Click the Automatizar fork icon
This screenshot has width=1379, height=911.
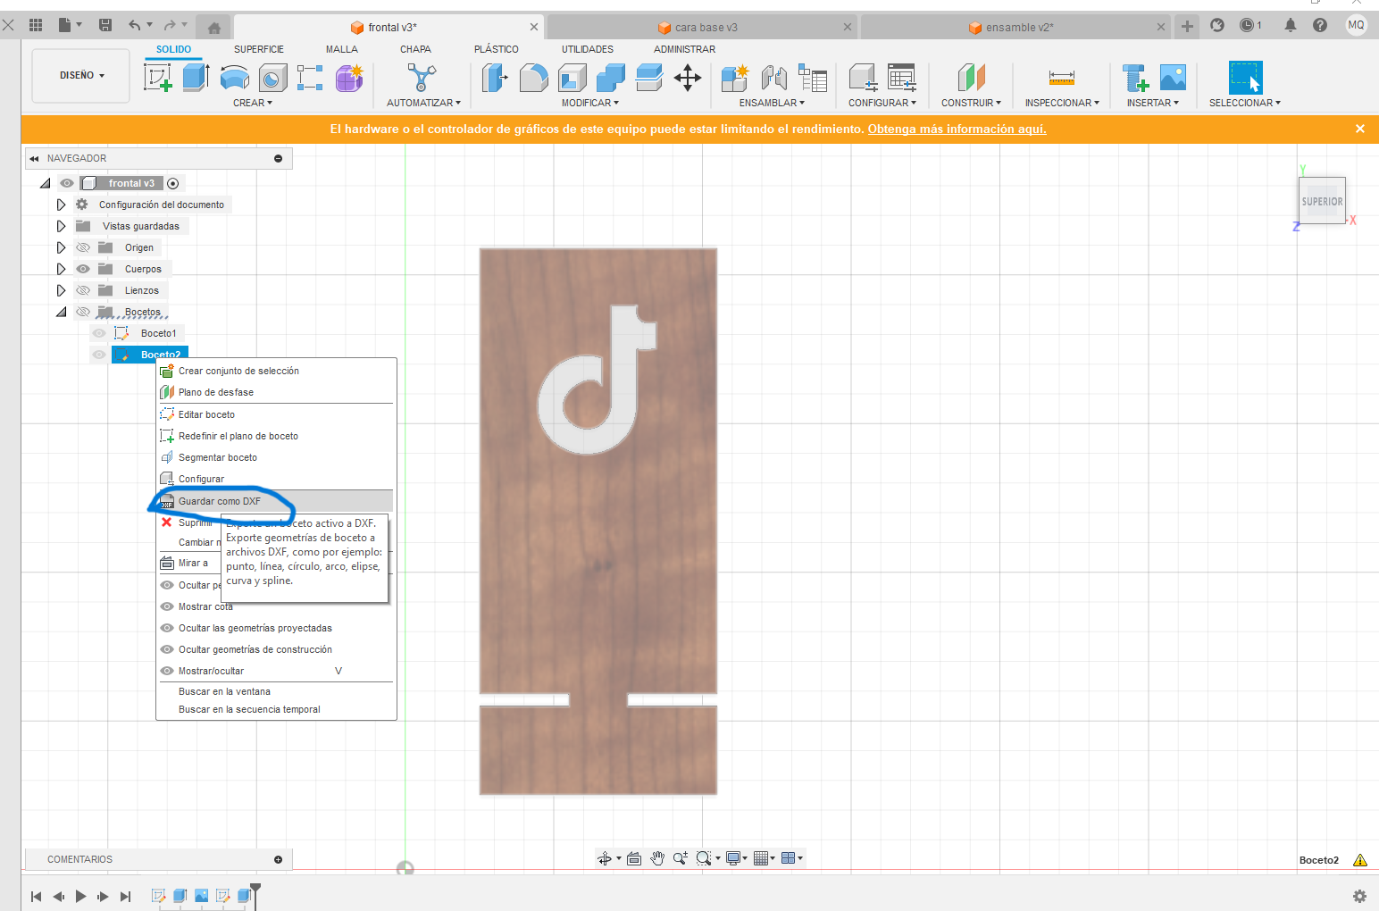(x=422, y=78)
